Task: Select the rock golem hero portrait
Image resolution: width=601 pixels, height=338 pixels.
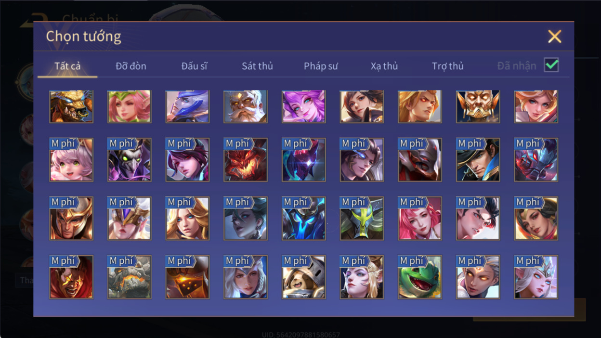Action: [130, 277]
